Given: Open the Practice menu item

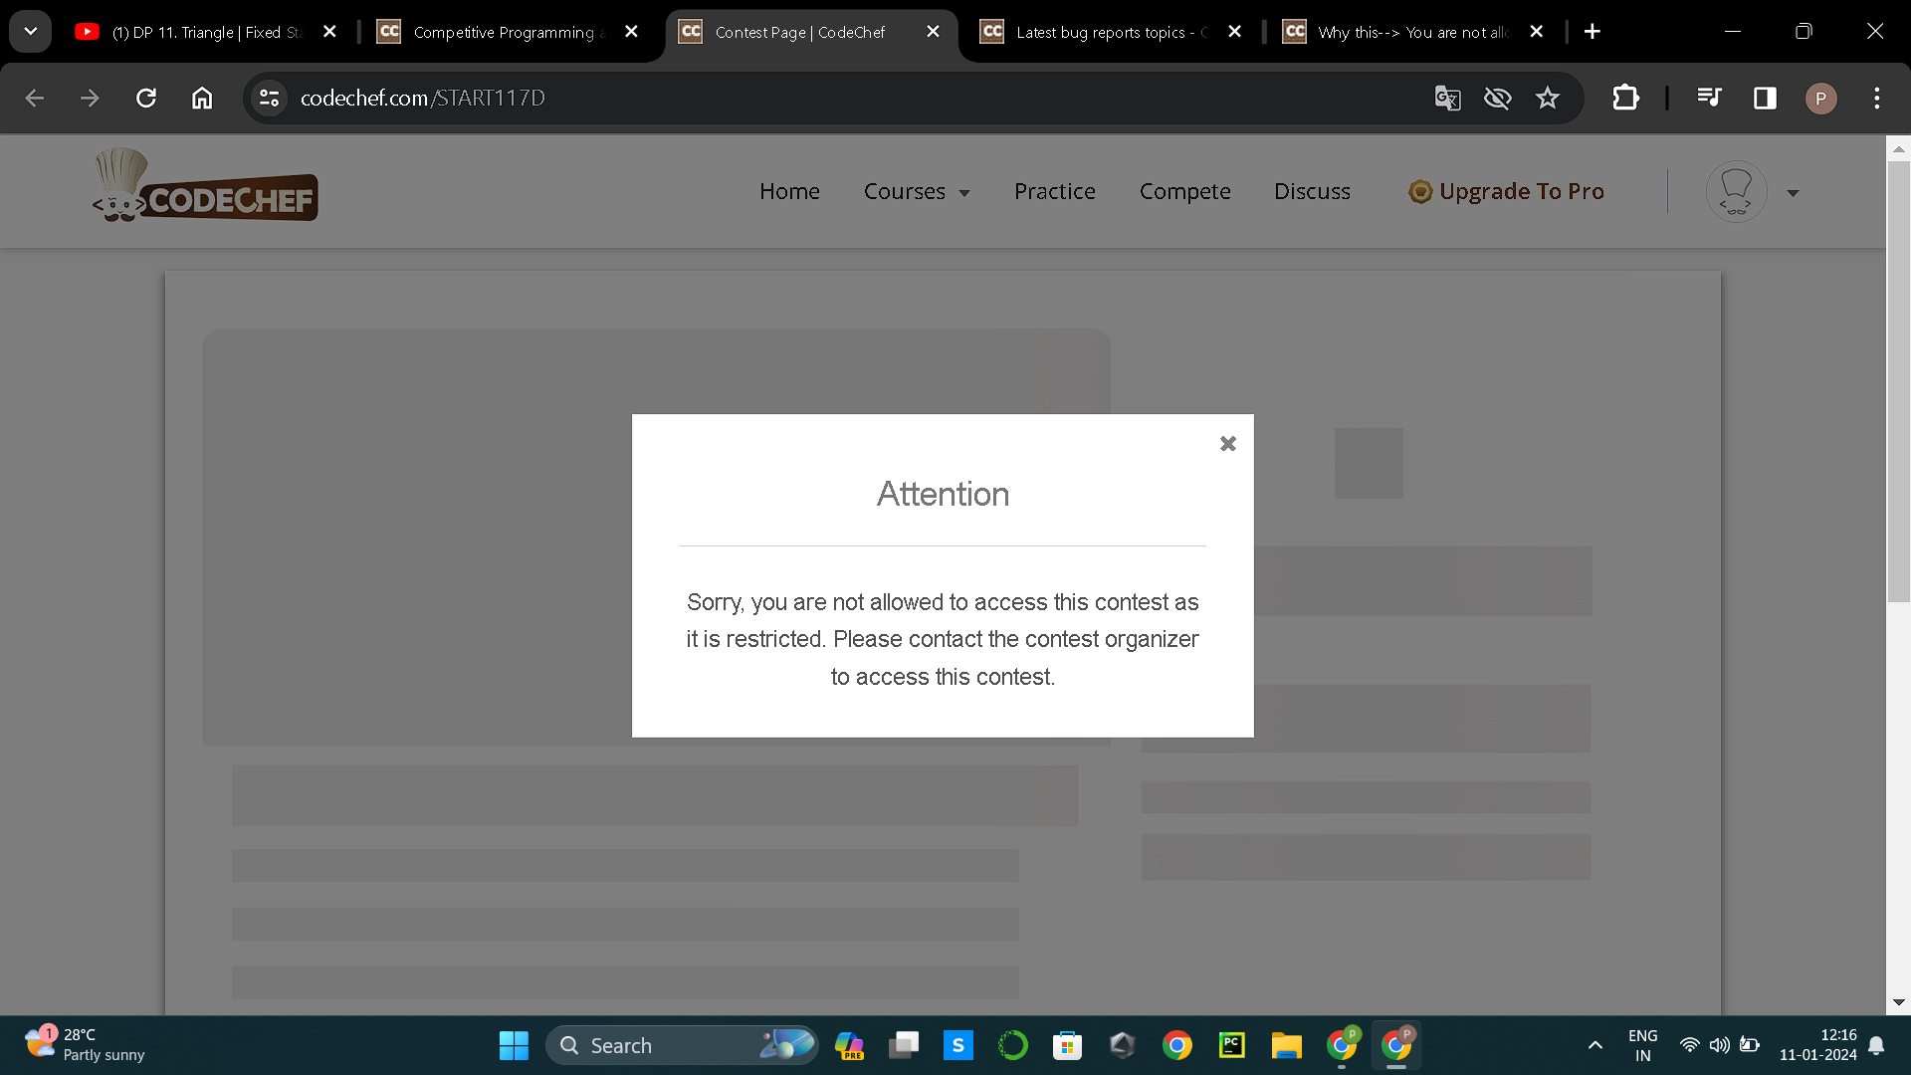Looking at the screenshot, I should click(x=1054, y=191).
